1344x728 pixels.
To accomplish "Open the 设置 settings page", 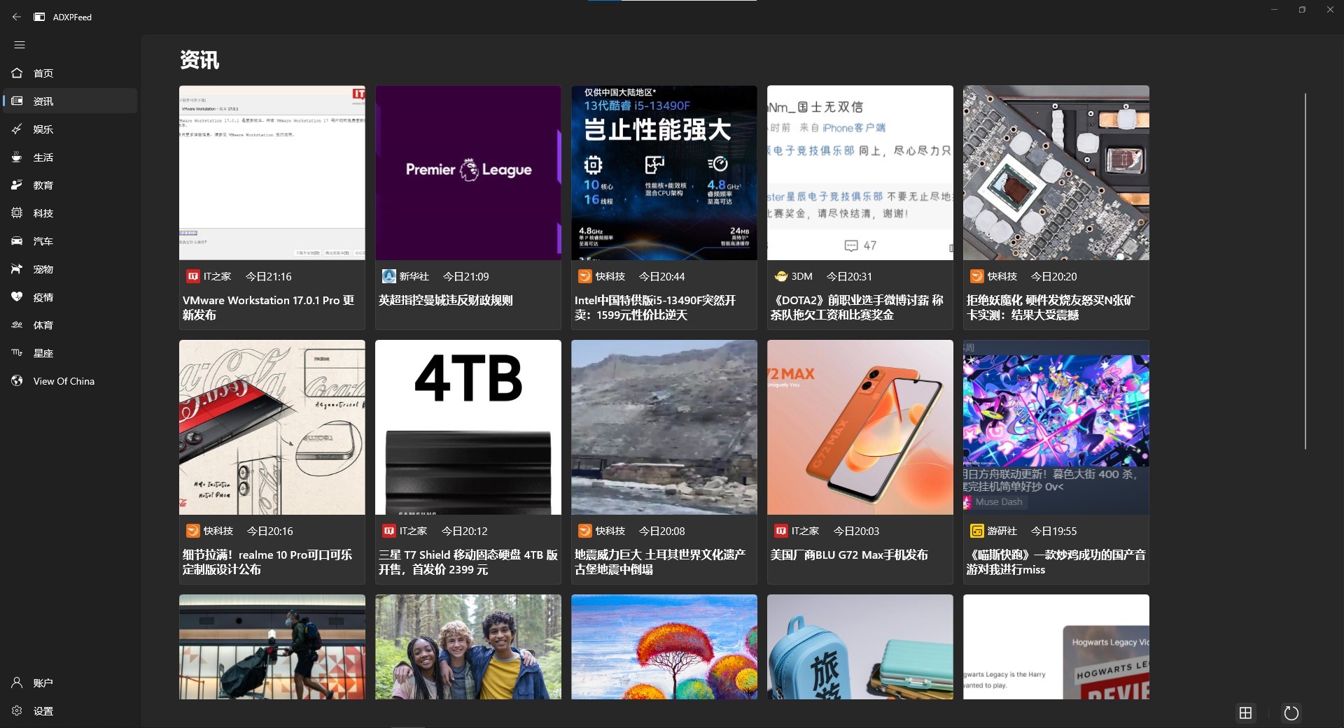I will point(70,711).
